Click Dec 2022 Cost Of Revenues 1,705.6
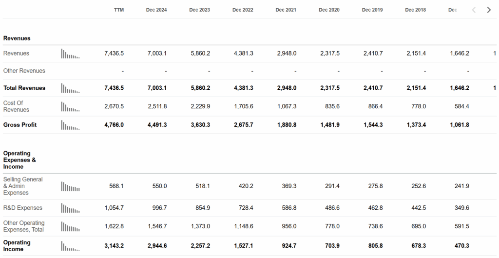This screenshot has width=499, height=258. (x=244, y=106)
